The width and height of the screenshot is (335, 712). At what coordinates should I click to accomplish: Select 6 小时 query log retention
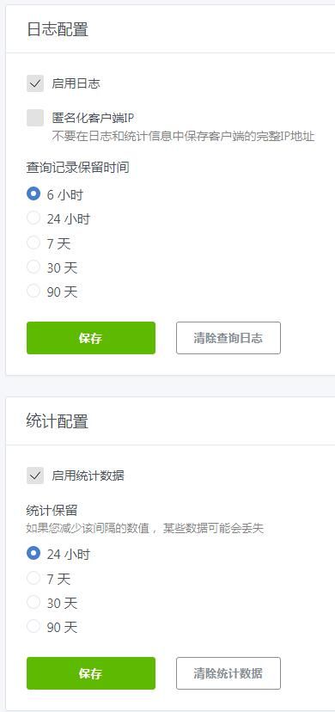point(33,194)
